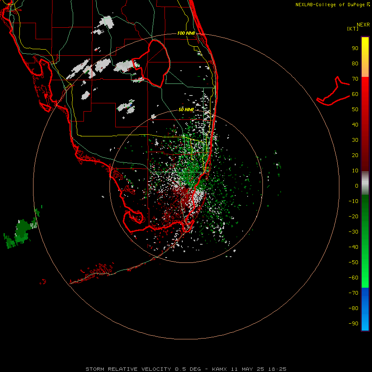Click the 18:25 timestamp

click(277, 369)
